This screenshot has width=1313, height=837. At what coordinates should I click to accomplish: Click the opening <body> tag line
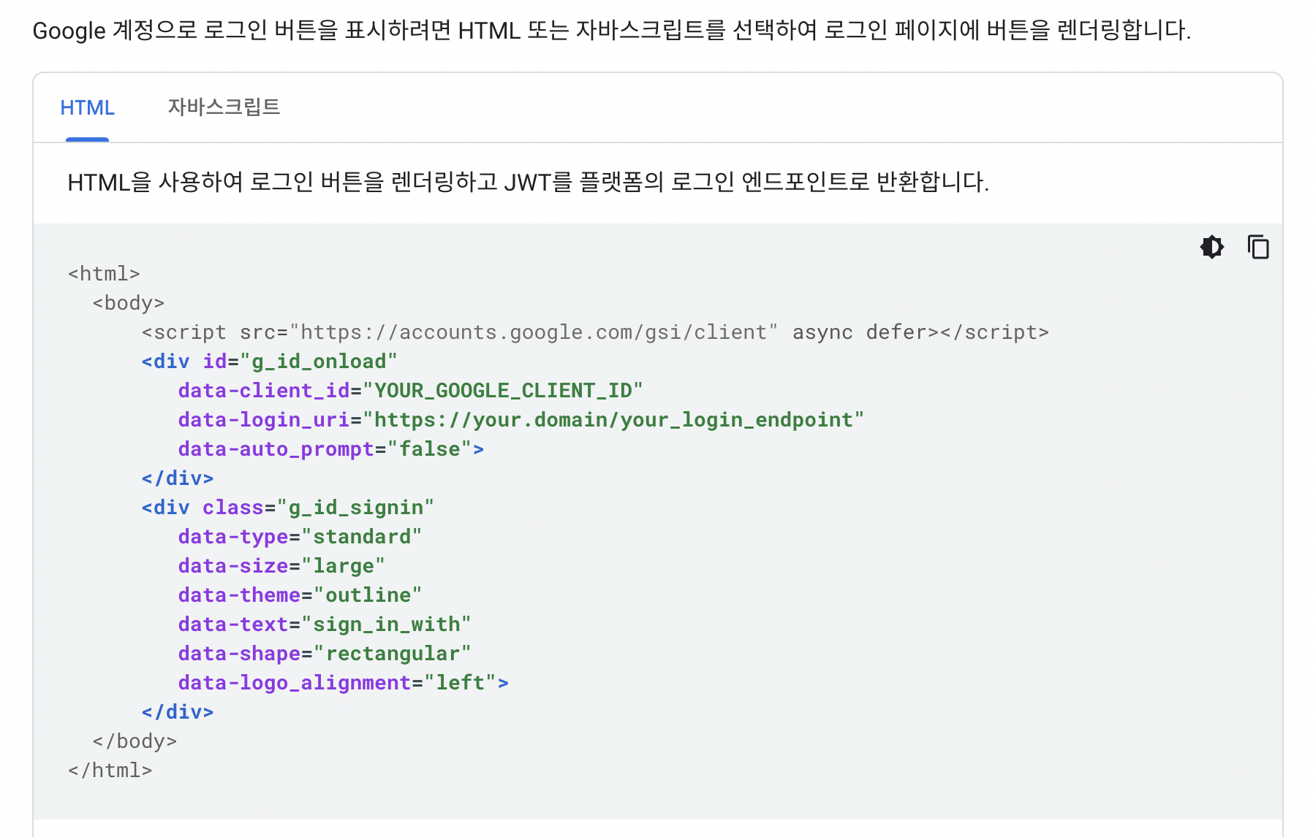[x=129, y=303]
